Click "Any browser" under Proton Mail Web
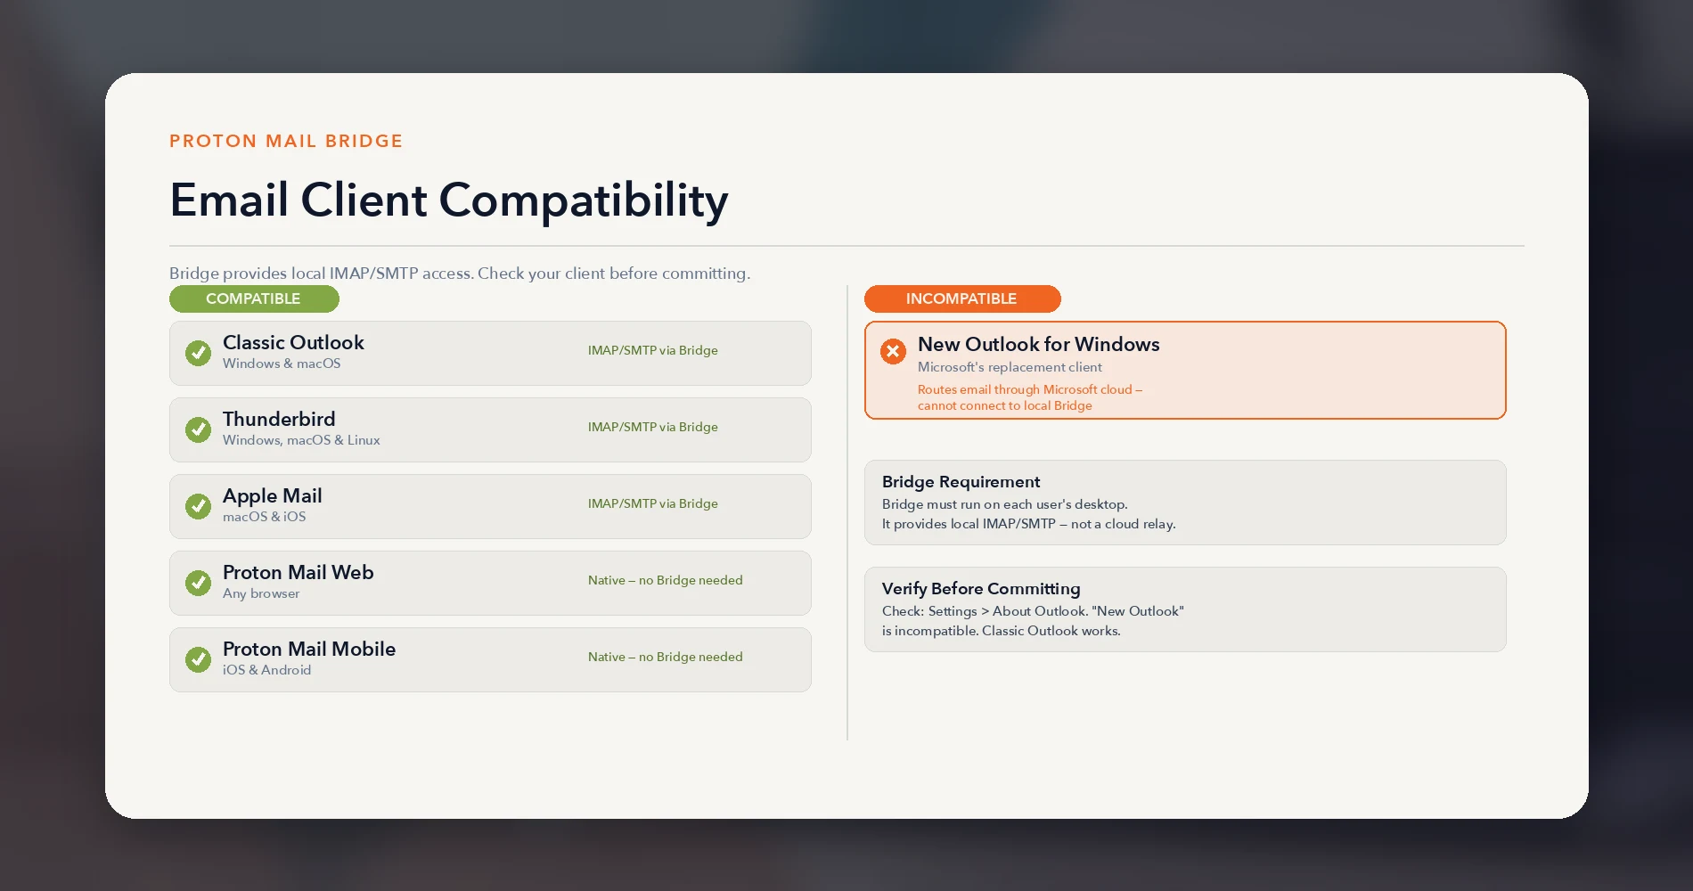1693x891 pixels. click(261, 593)
